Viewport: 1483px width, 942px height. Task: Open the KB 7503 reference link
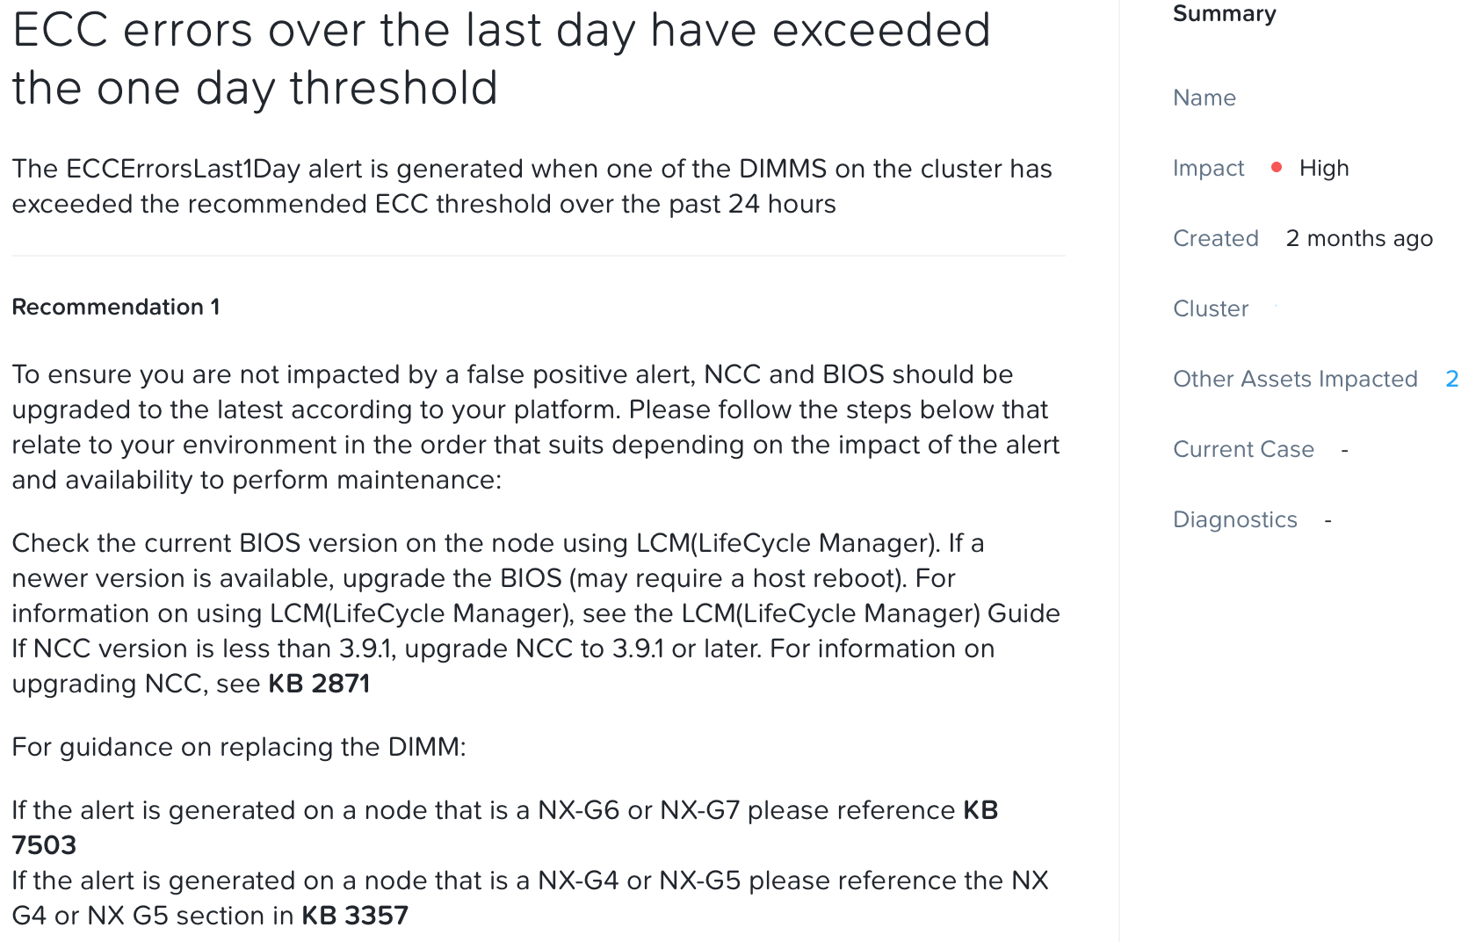pyautogui.click(x=44, y=844)
